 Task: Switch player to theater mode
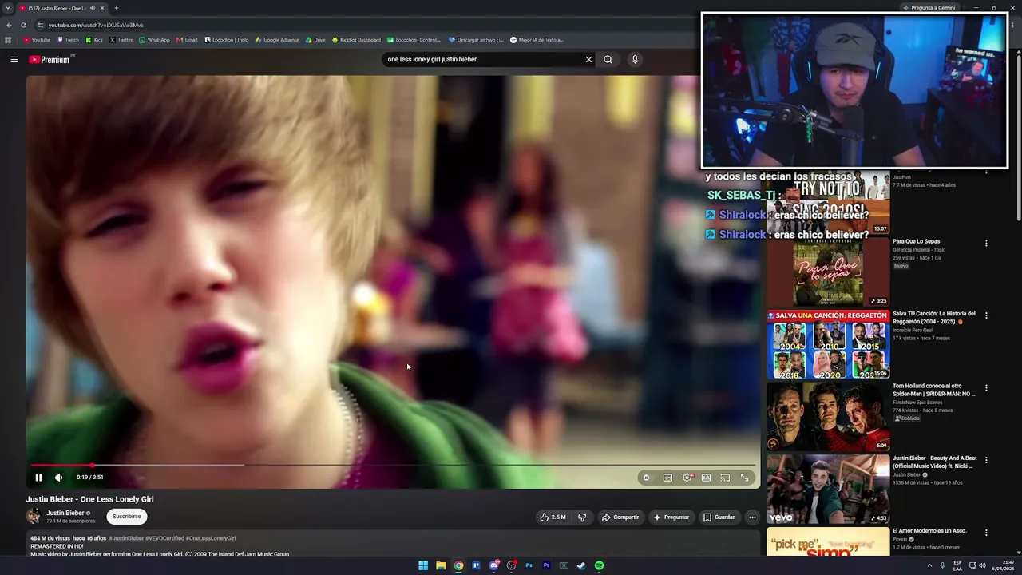706,478
